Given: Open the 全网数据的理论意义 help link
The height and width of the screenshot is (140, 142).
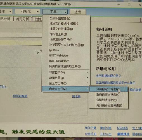Looking at the screenshot, I should [108, 76].
